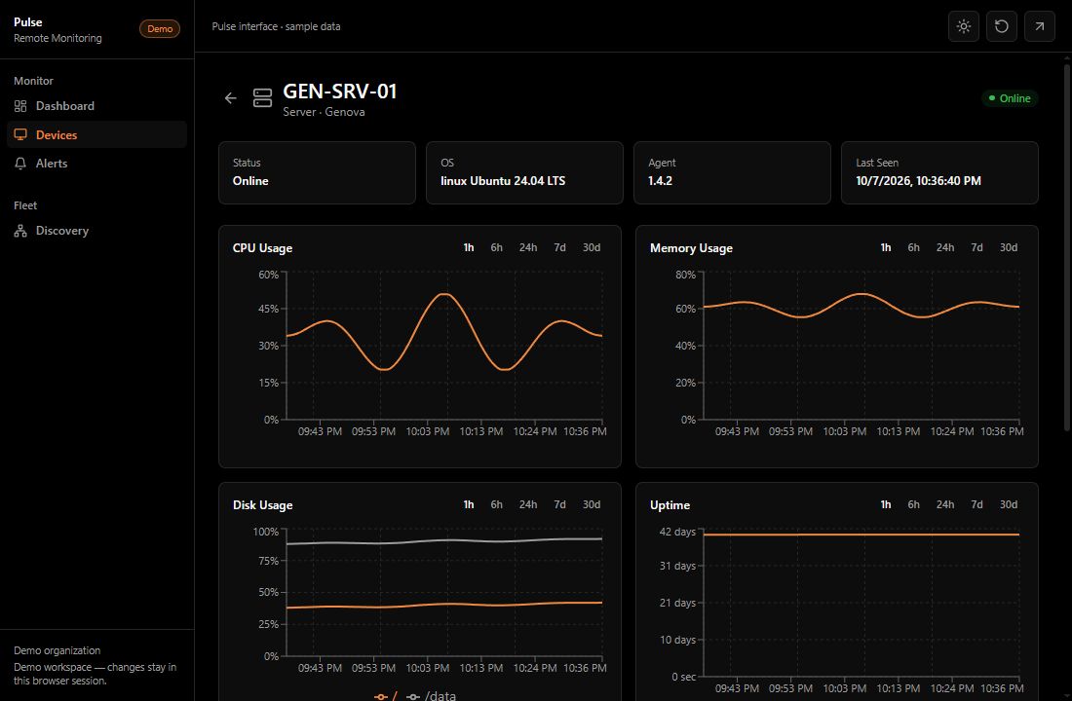The image size is (1072, 701).
Task: Click the Demo organization footer text
Action: tap(57, 650)
